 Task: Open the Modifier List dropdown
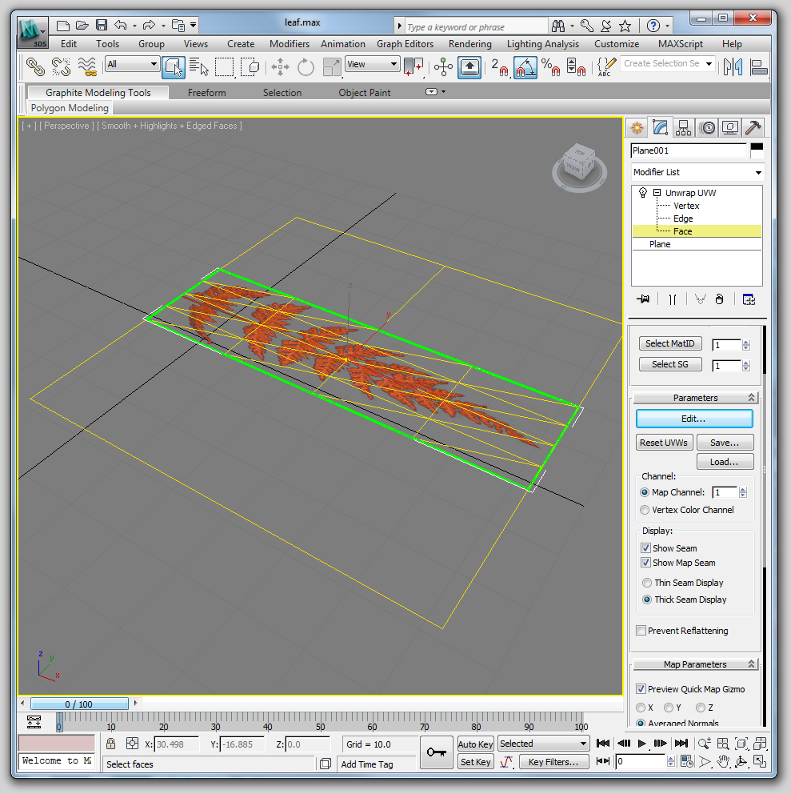coord(697,172)
